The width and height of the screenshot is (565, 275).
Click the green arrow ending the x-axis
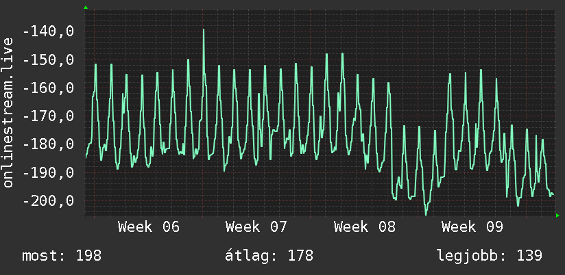[x=557, y=215]
